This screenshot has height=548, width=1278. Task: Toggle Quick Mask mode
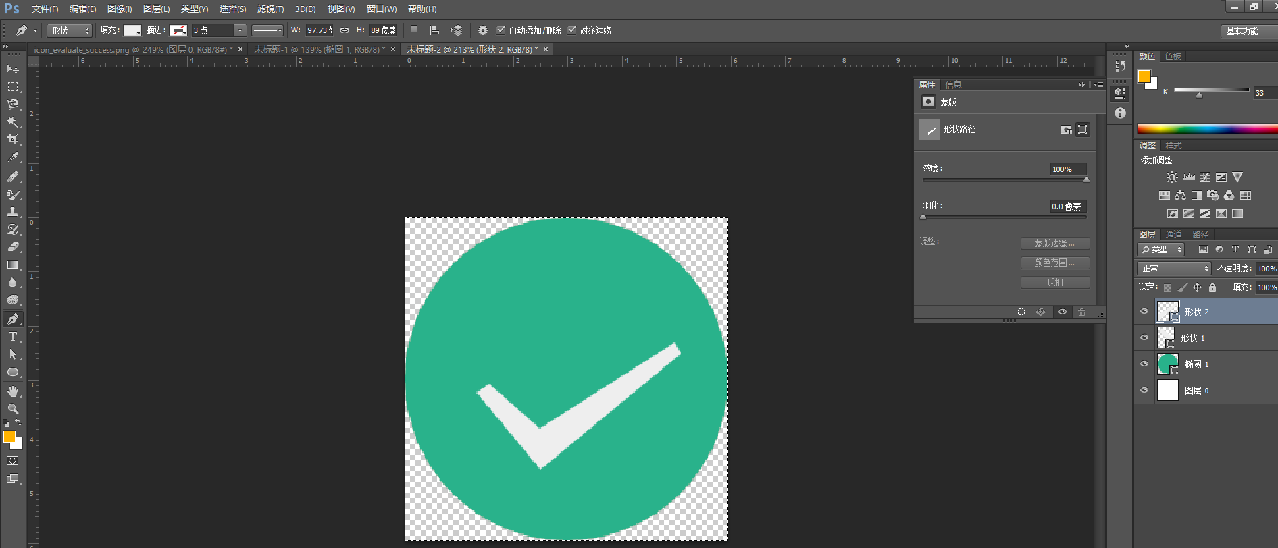click(x=13, y=461)
